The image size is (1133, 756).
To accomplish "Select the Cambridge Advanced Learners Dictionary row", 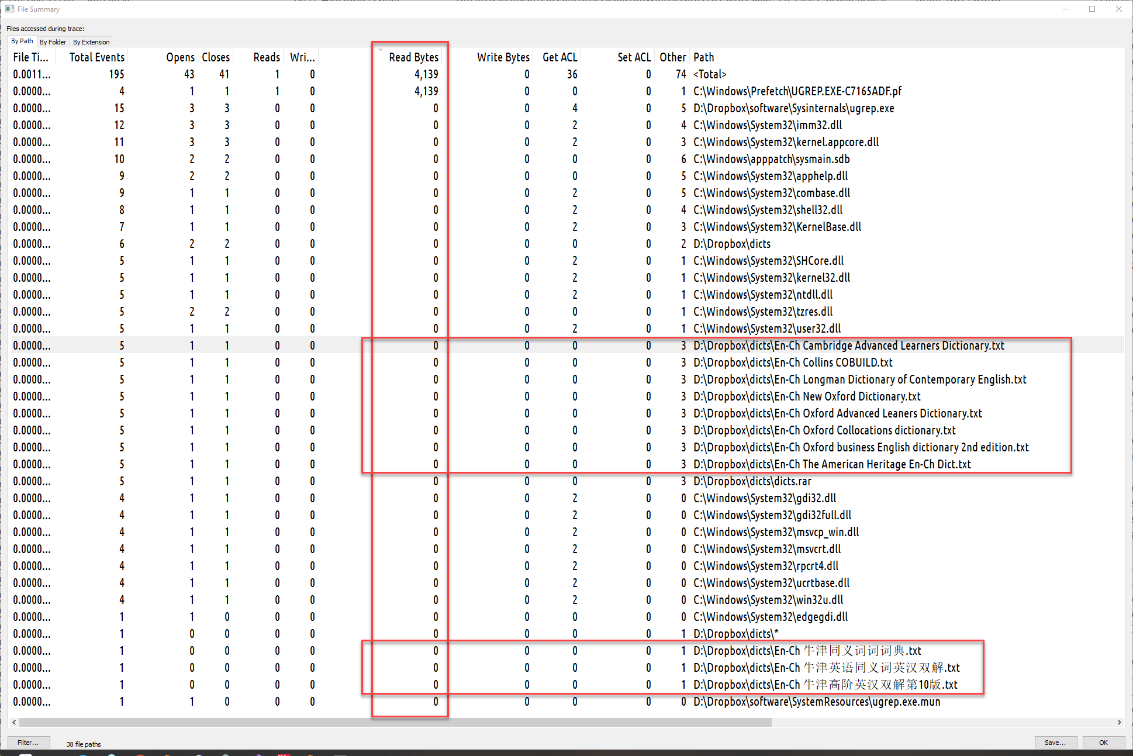I will (848, 346).
